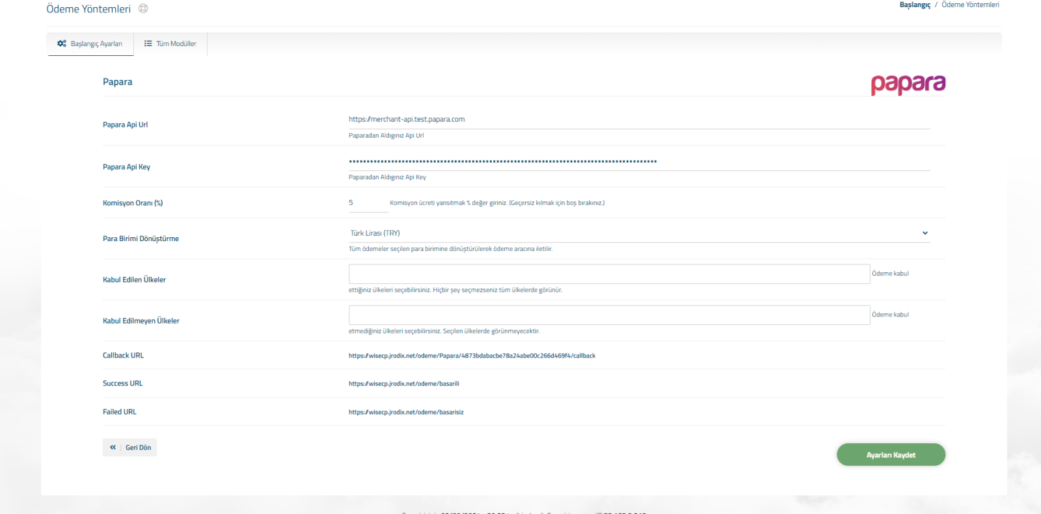
Task: Select the Callback URL value text
Action: [472, 355]
